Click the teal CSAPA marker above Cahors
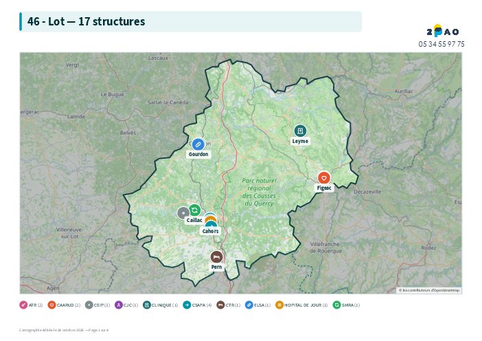The width and height of the screenshot is (482, 341). pos(211,224)
